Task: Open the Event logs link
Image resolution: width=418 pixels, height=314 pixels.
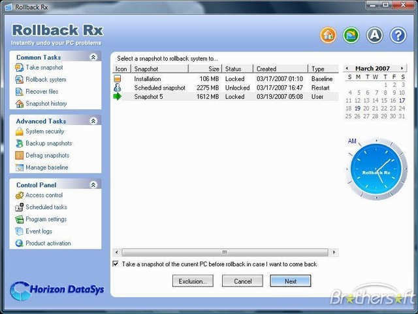Action: [x=39, y=231]
